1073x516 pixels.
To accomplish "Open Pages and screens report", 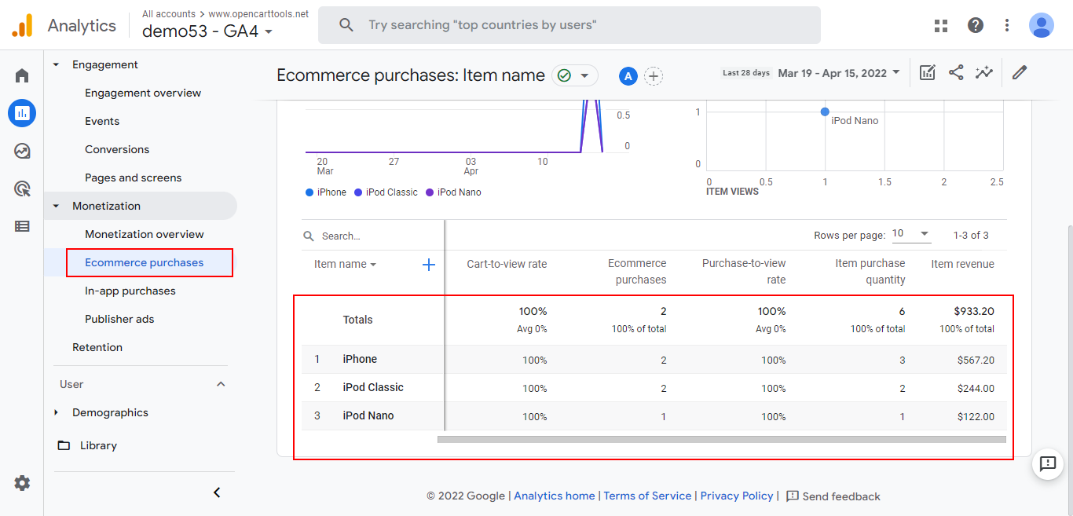I will [x=133, y=177].
